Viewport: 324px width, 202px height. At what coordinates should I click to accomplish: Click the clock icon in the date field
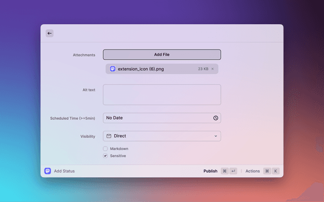(x=216, y=118)
